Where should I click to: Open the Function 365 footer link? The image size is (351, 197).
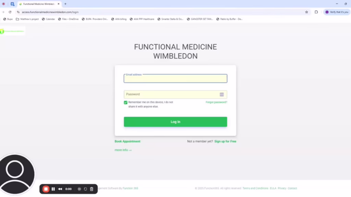click(x=130, y=188)
